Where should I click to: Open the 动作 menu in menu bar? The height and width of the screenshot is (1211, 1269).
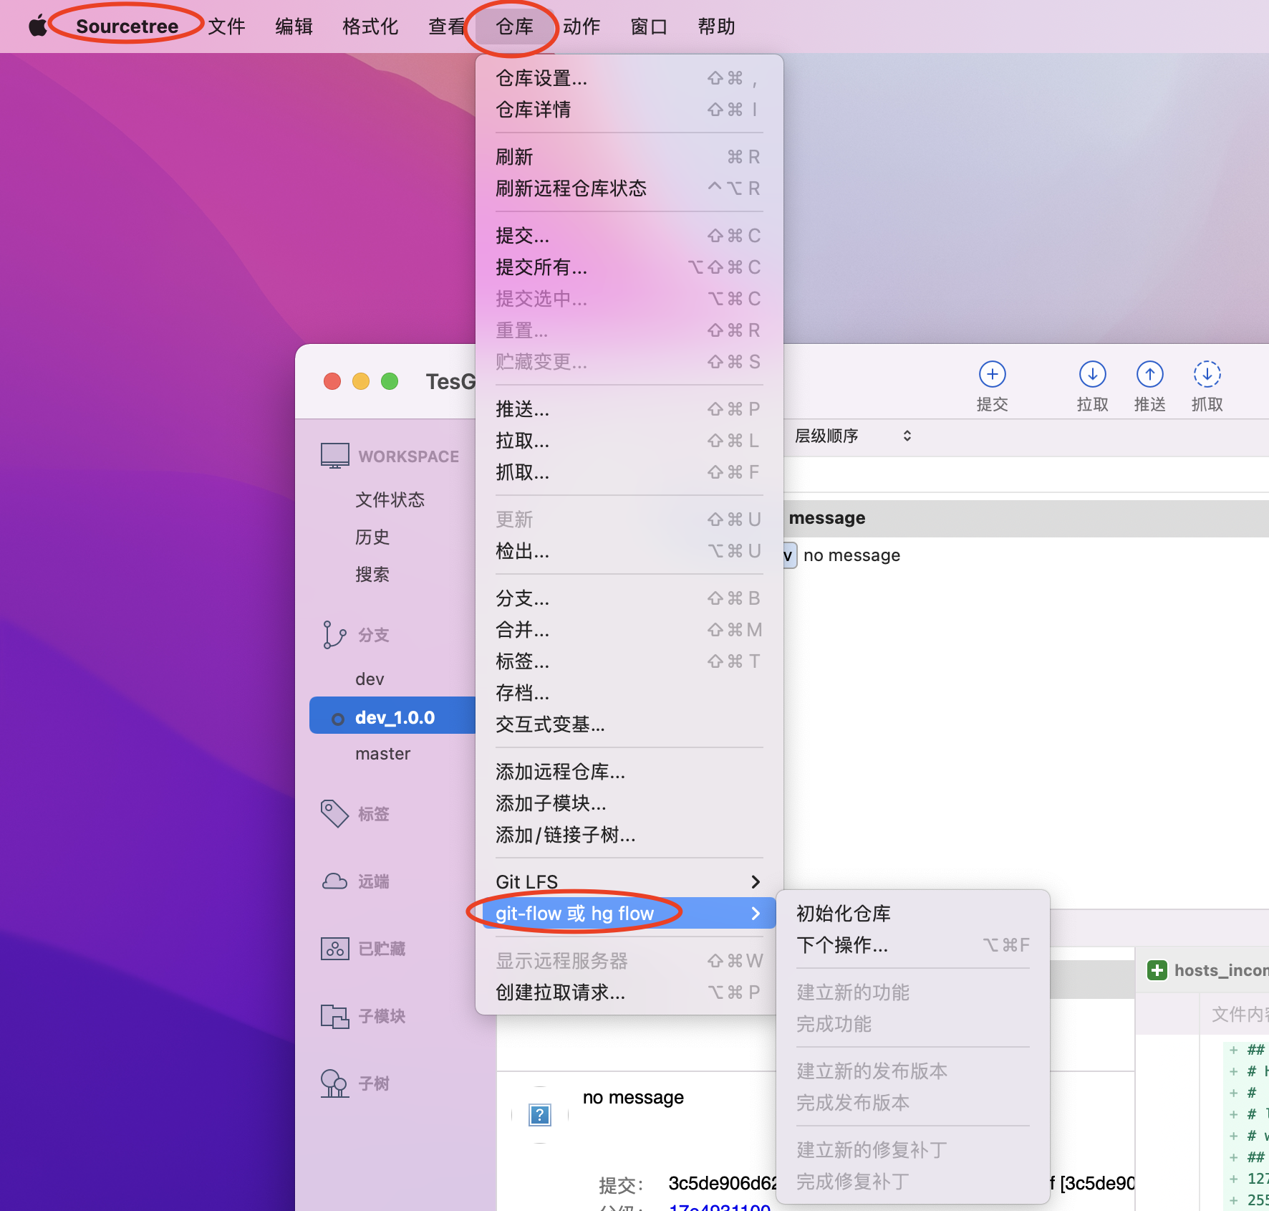click(581, 27)
